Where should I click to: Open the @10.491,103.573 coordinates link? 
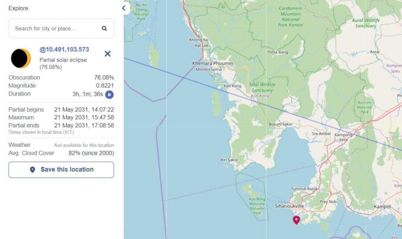pos(64,49)
